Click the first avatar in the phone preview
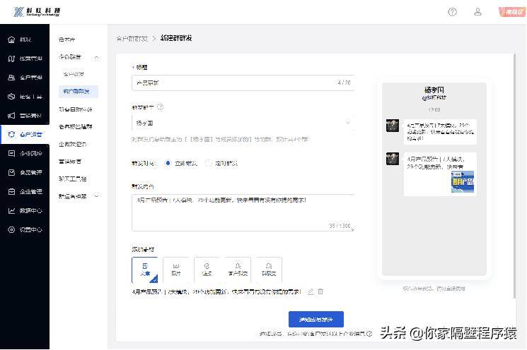This screenshot has height=350, width=527. 392,126
